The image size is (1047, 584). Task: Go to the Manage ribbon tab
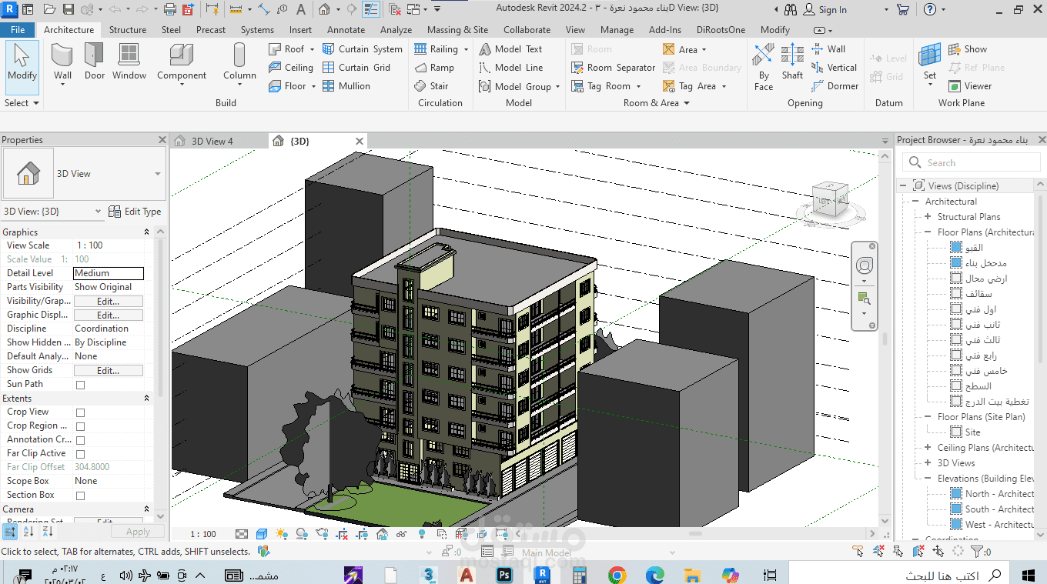[x=617, y=30]
